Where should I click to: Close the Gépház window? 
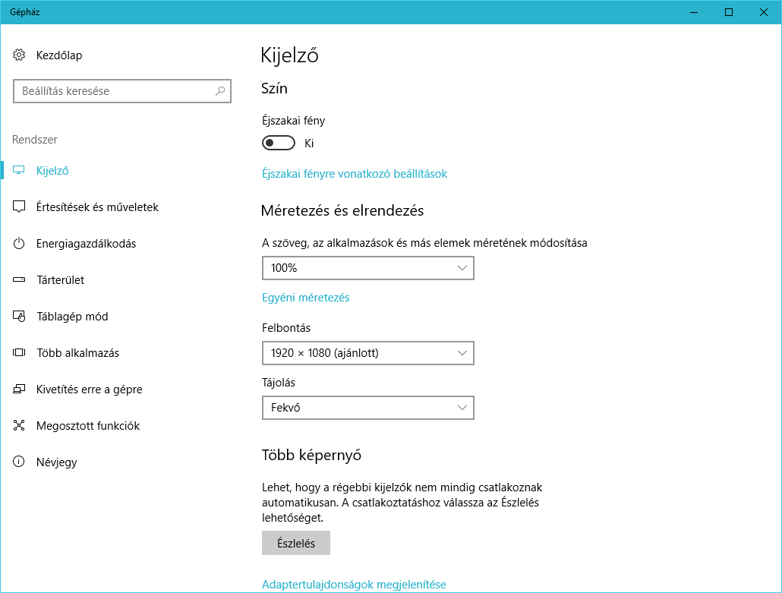click(764, 12)
